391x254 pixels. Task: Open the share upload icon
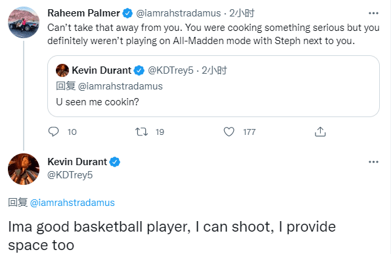[x=320, y=132]
